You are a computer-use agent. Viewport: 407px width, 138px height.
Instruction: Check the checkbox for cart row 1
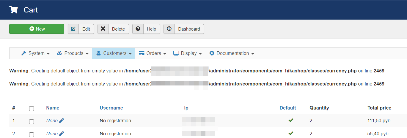[x=32, y=121]
